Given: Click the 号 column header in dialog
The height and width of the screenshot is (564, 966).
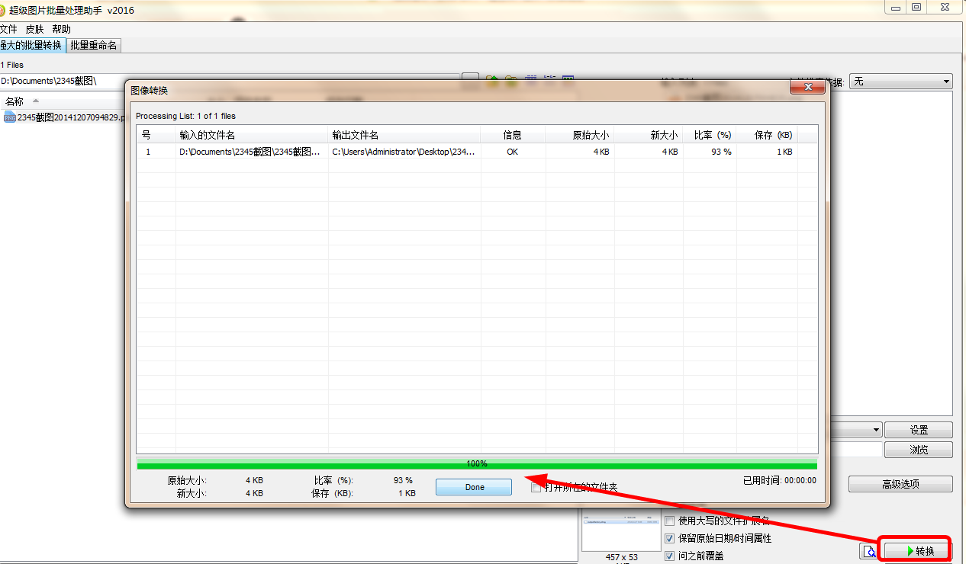Looking at the screenshot, I should click(x=156, y=135).
